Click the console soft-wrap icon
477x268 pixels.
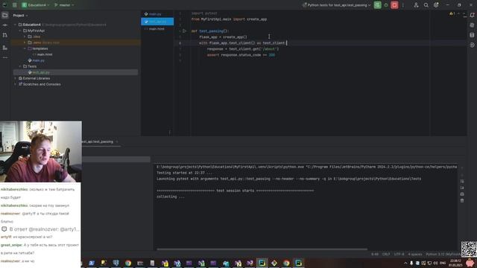tap(462, 182)
